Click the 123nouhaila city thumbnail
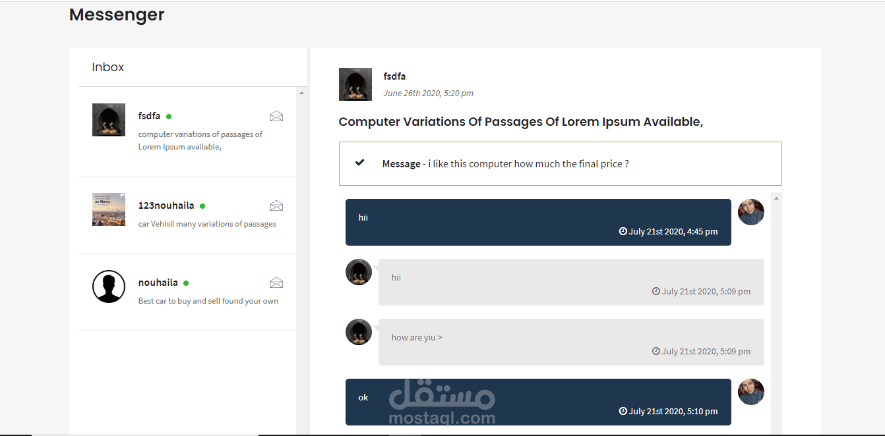Screen dimensions: 885x436 pos(109,209)
